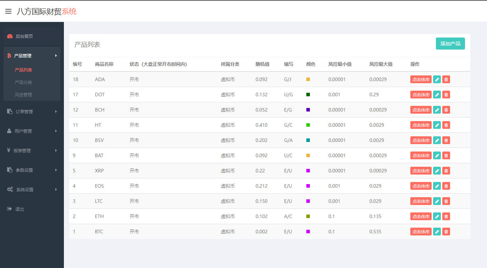Click the green color swatch for HT

click(x=308, y=125)
